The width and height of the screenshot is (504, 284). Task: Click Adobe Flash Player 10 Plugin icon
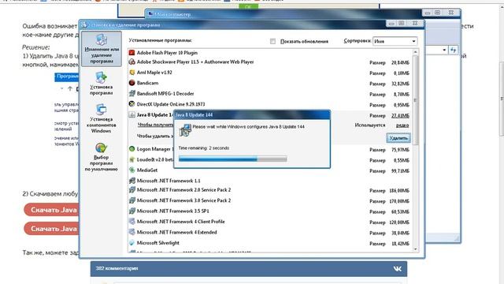click(132, 53)
